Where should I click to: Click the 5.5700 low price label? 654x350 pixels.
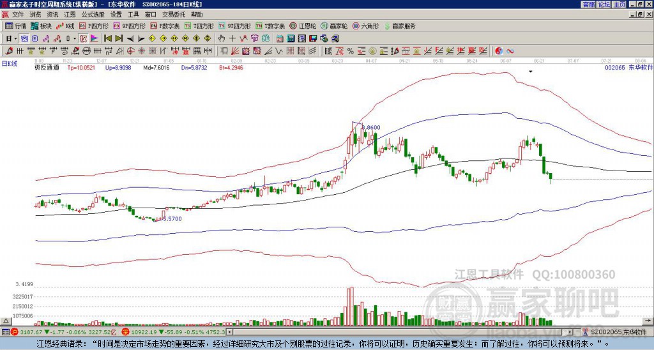point(172,218)
